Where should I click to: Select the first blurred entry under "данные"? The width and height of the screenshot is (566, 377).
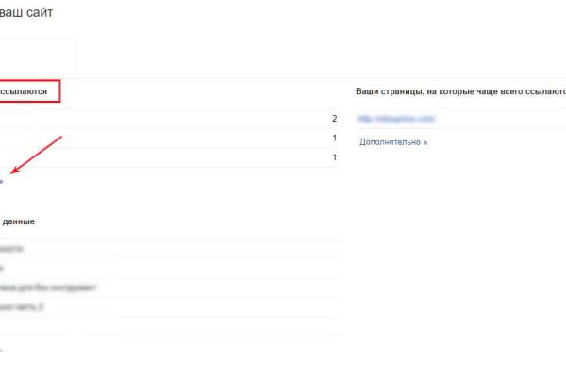13,248
